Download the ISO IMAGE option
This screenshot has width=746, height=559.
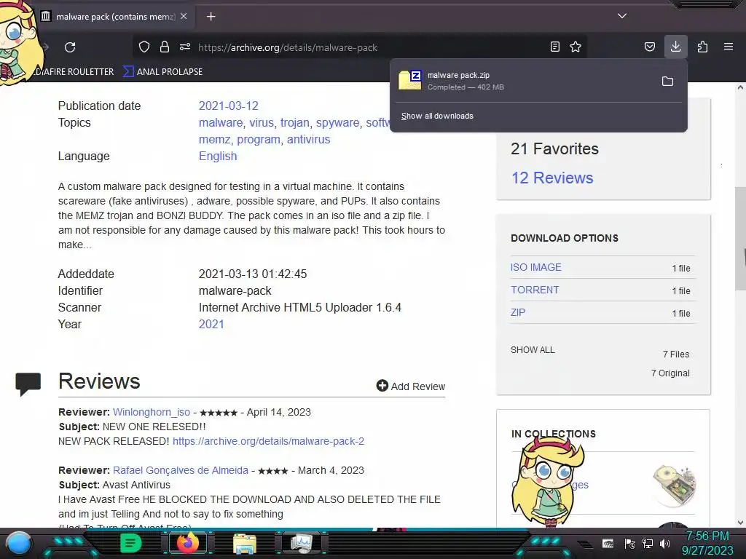535,267
